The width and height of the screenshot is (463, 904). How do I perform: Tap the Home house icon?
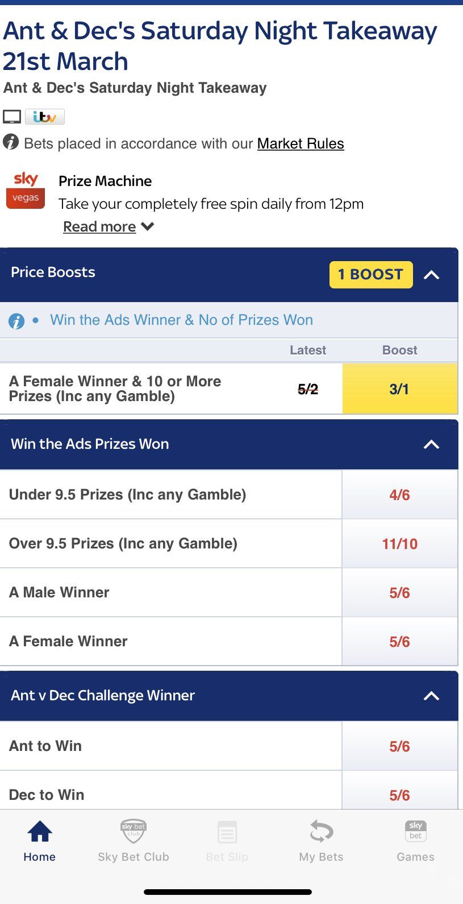(x=40, y=832)
